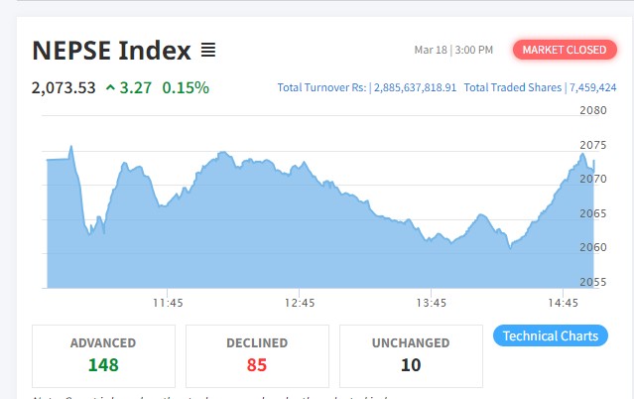Click the 14:45 time axis label

tap(563, 302)
